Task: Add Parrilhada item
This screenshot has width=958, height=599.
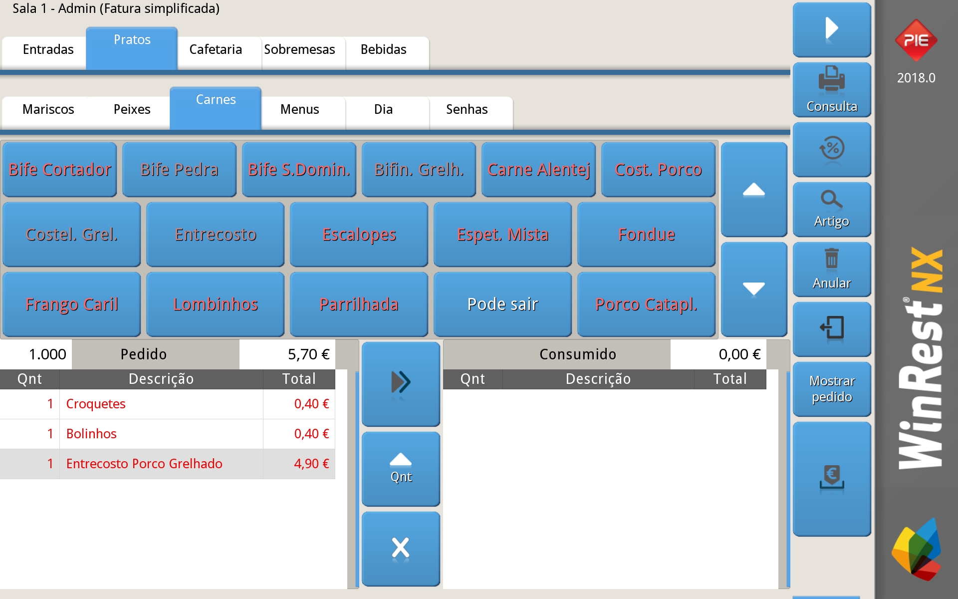Action: click(359, 304)
